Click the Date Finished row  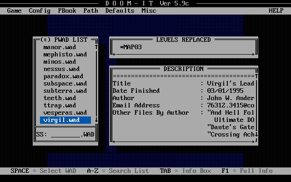point(184,91)
